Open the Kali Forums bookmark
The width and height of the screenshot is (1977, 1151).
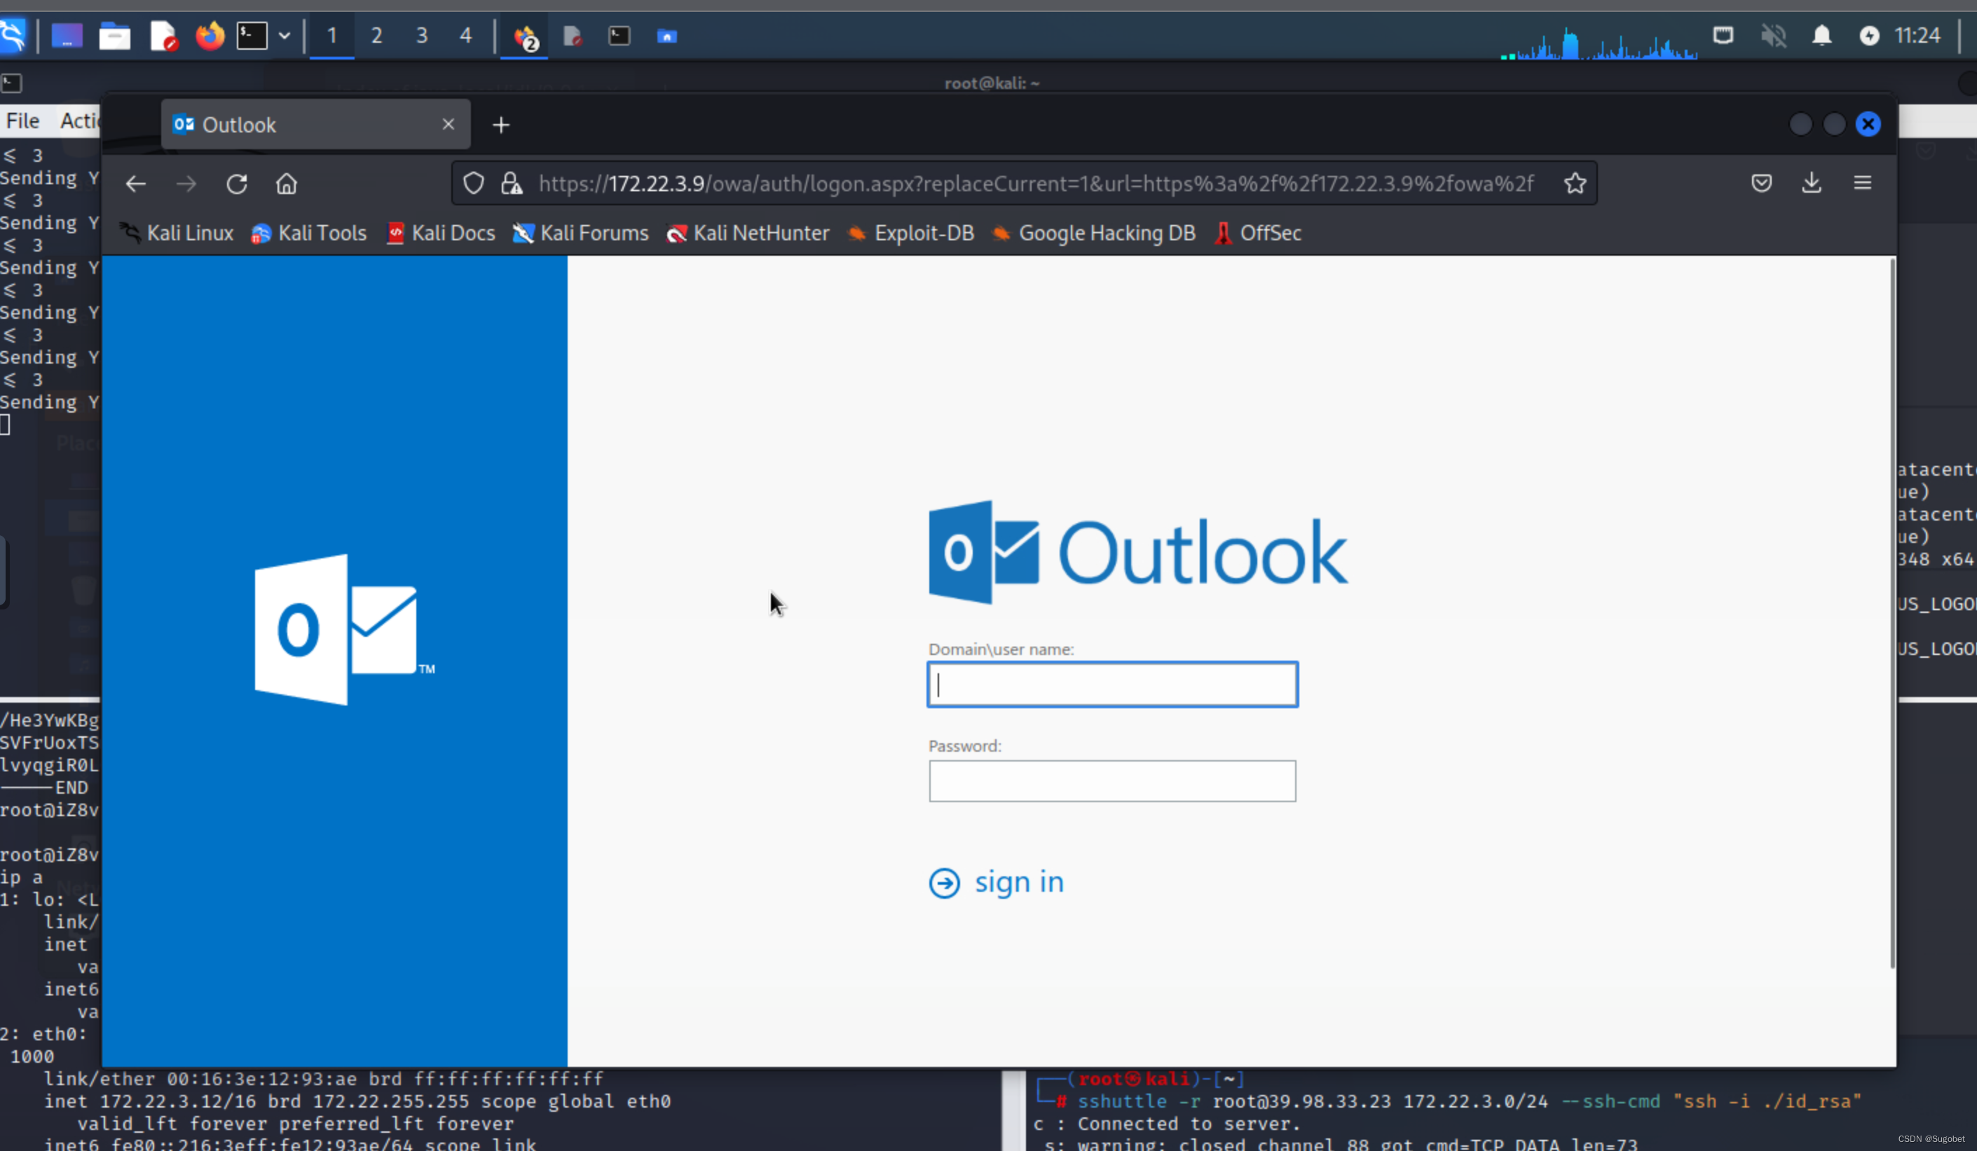click(x=580, y=233)
